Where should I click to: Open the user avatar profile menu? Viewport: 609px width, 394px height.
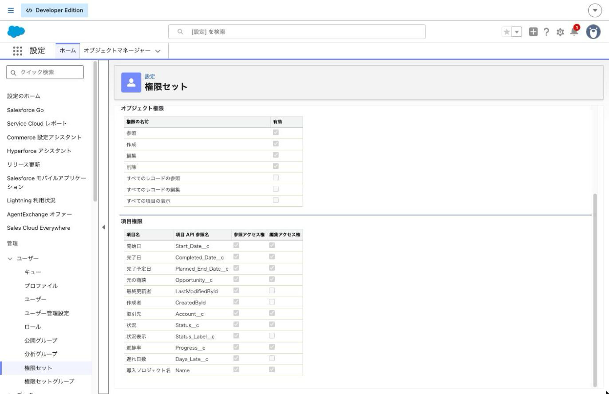pyautogui.click(x=593, y=32)
